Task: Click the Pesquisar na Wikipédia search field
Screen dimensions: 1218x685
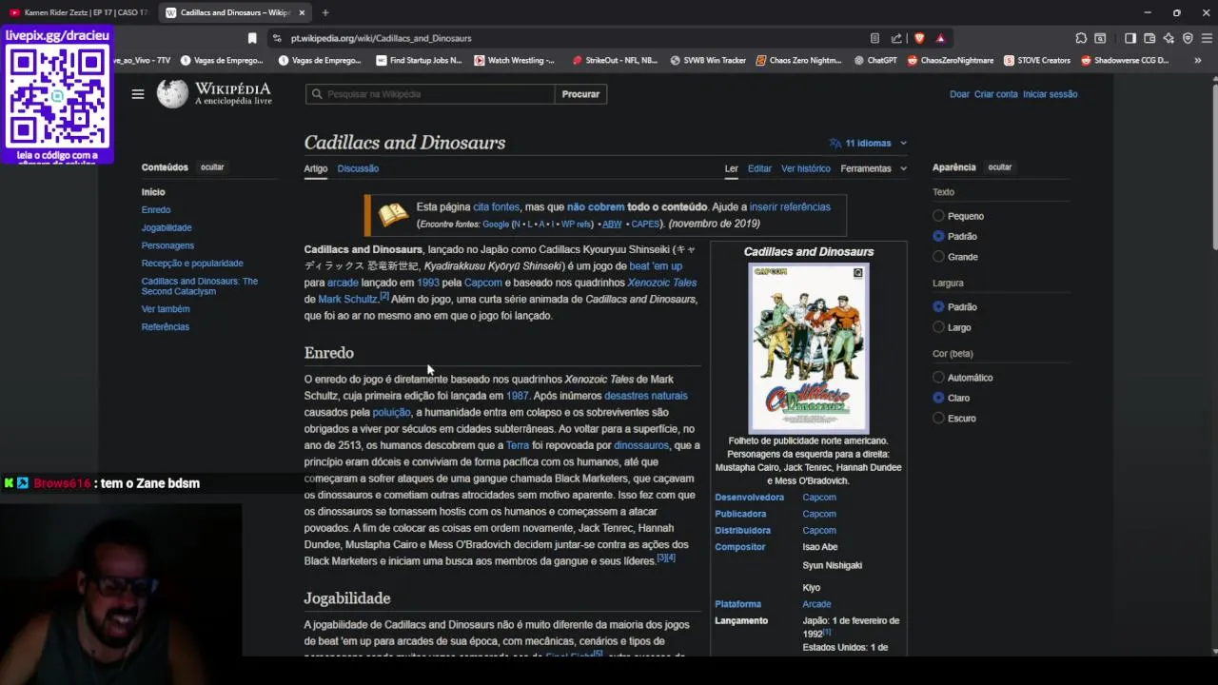Action: coord(430,94)
